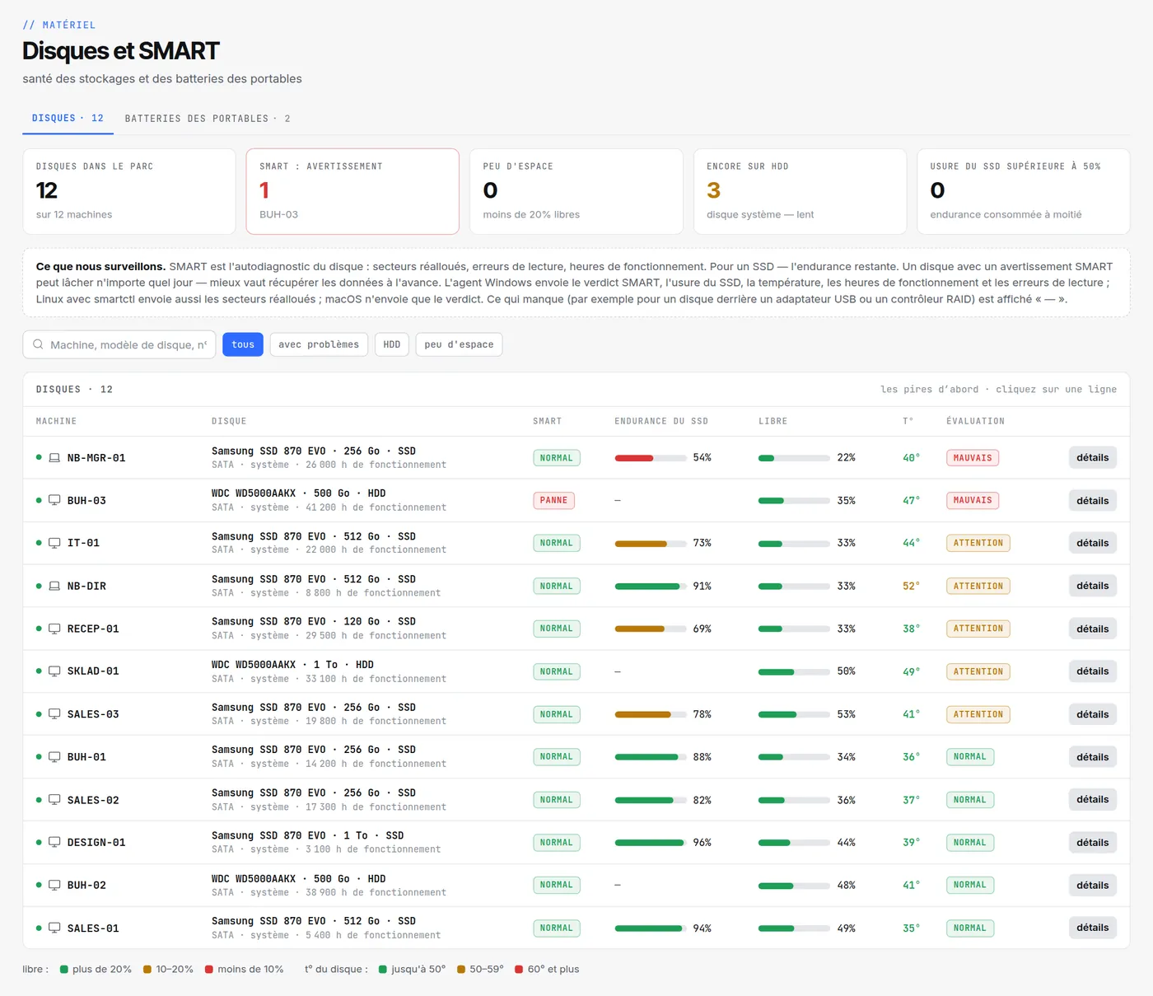The width and height of the screenshot is (1153, 996).
Task: Click the desktop icon beside BUH-03
Action: [x=54, y=500]
